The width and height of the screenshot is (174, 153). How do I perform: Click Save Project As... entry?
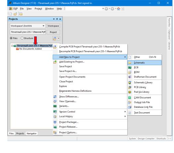pyautogui.click(x=90, y=71)
